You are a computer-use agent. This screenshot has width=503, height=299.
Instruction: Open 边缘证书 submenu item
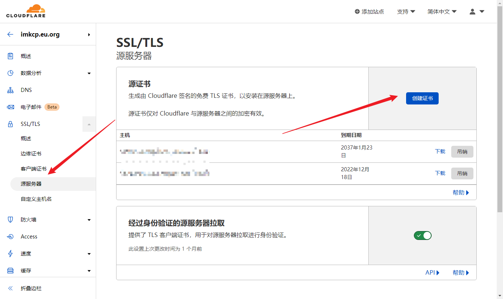31,154
